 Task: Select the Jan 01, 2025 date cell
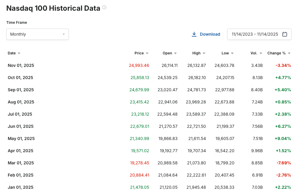click(21, 187)
